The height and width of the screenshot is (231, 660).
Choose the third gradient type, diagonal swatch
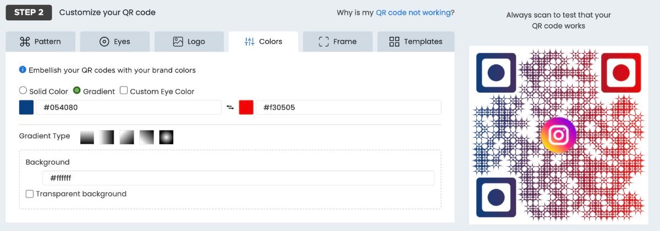[x=127, y=137]
